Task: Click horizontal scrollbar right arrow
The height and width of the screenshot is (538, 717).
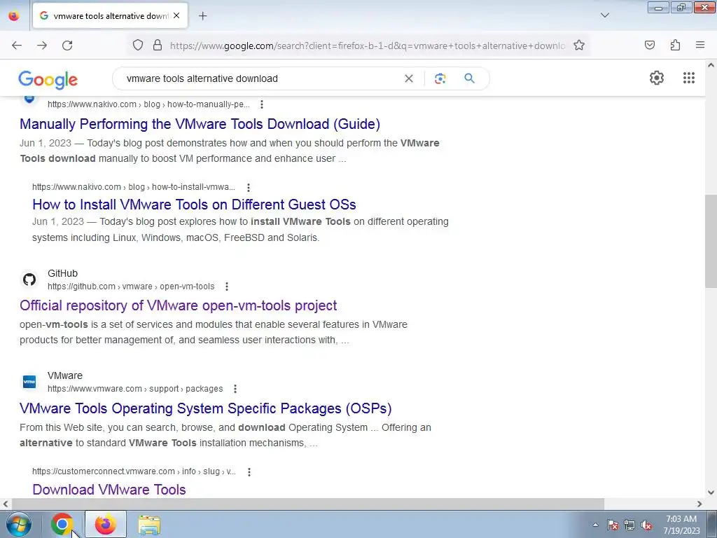Action: 699,504
